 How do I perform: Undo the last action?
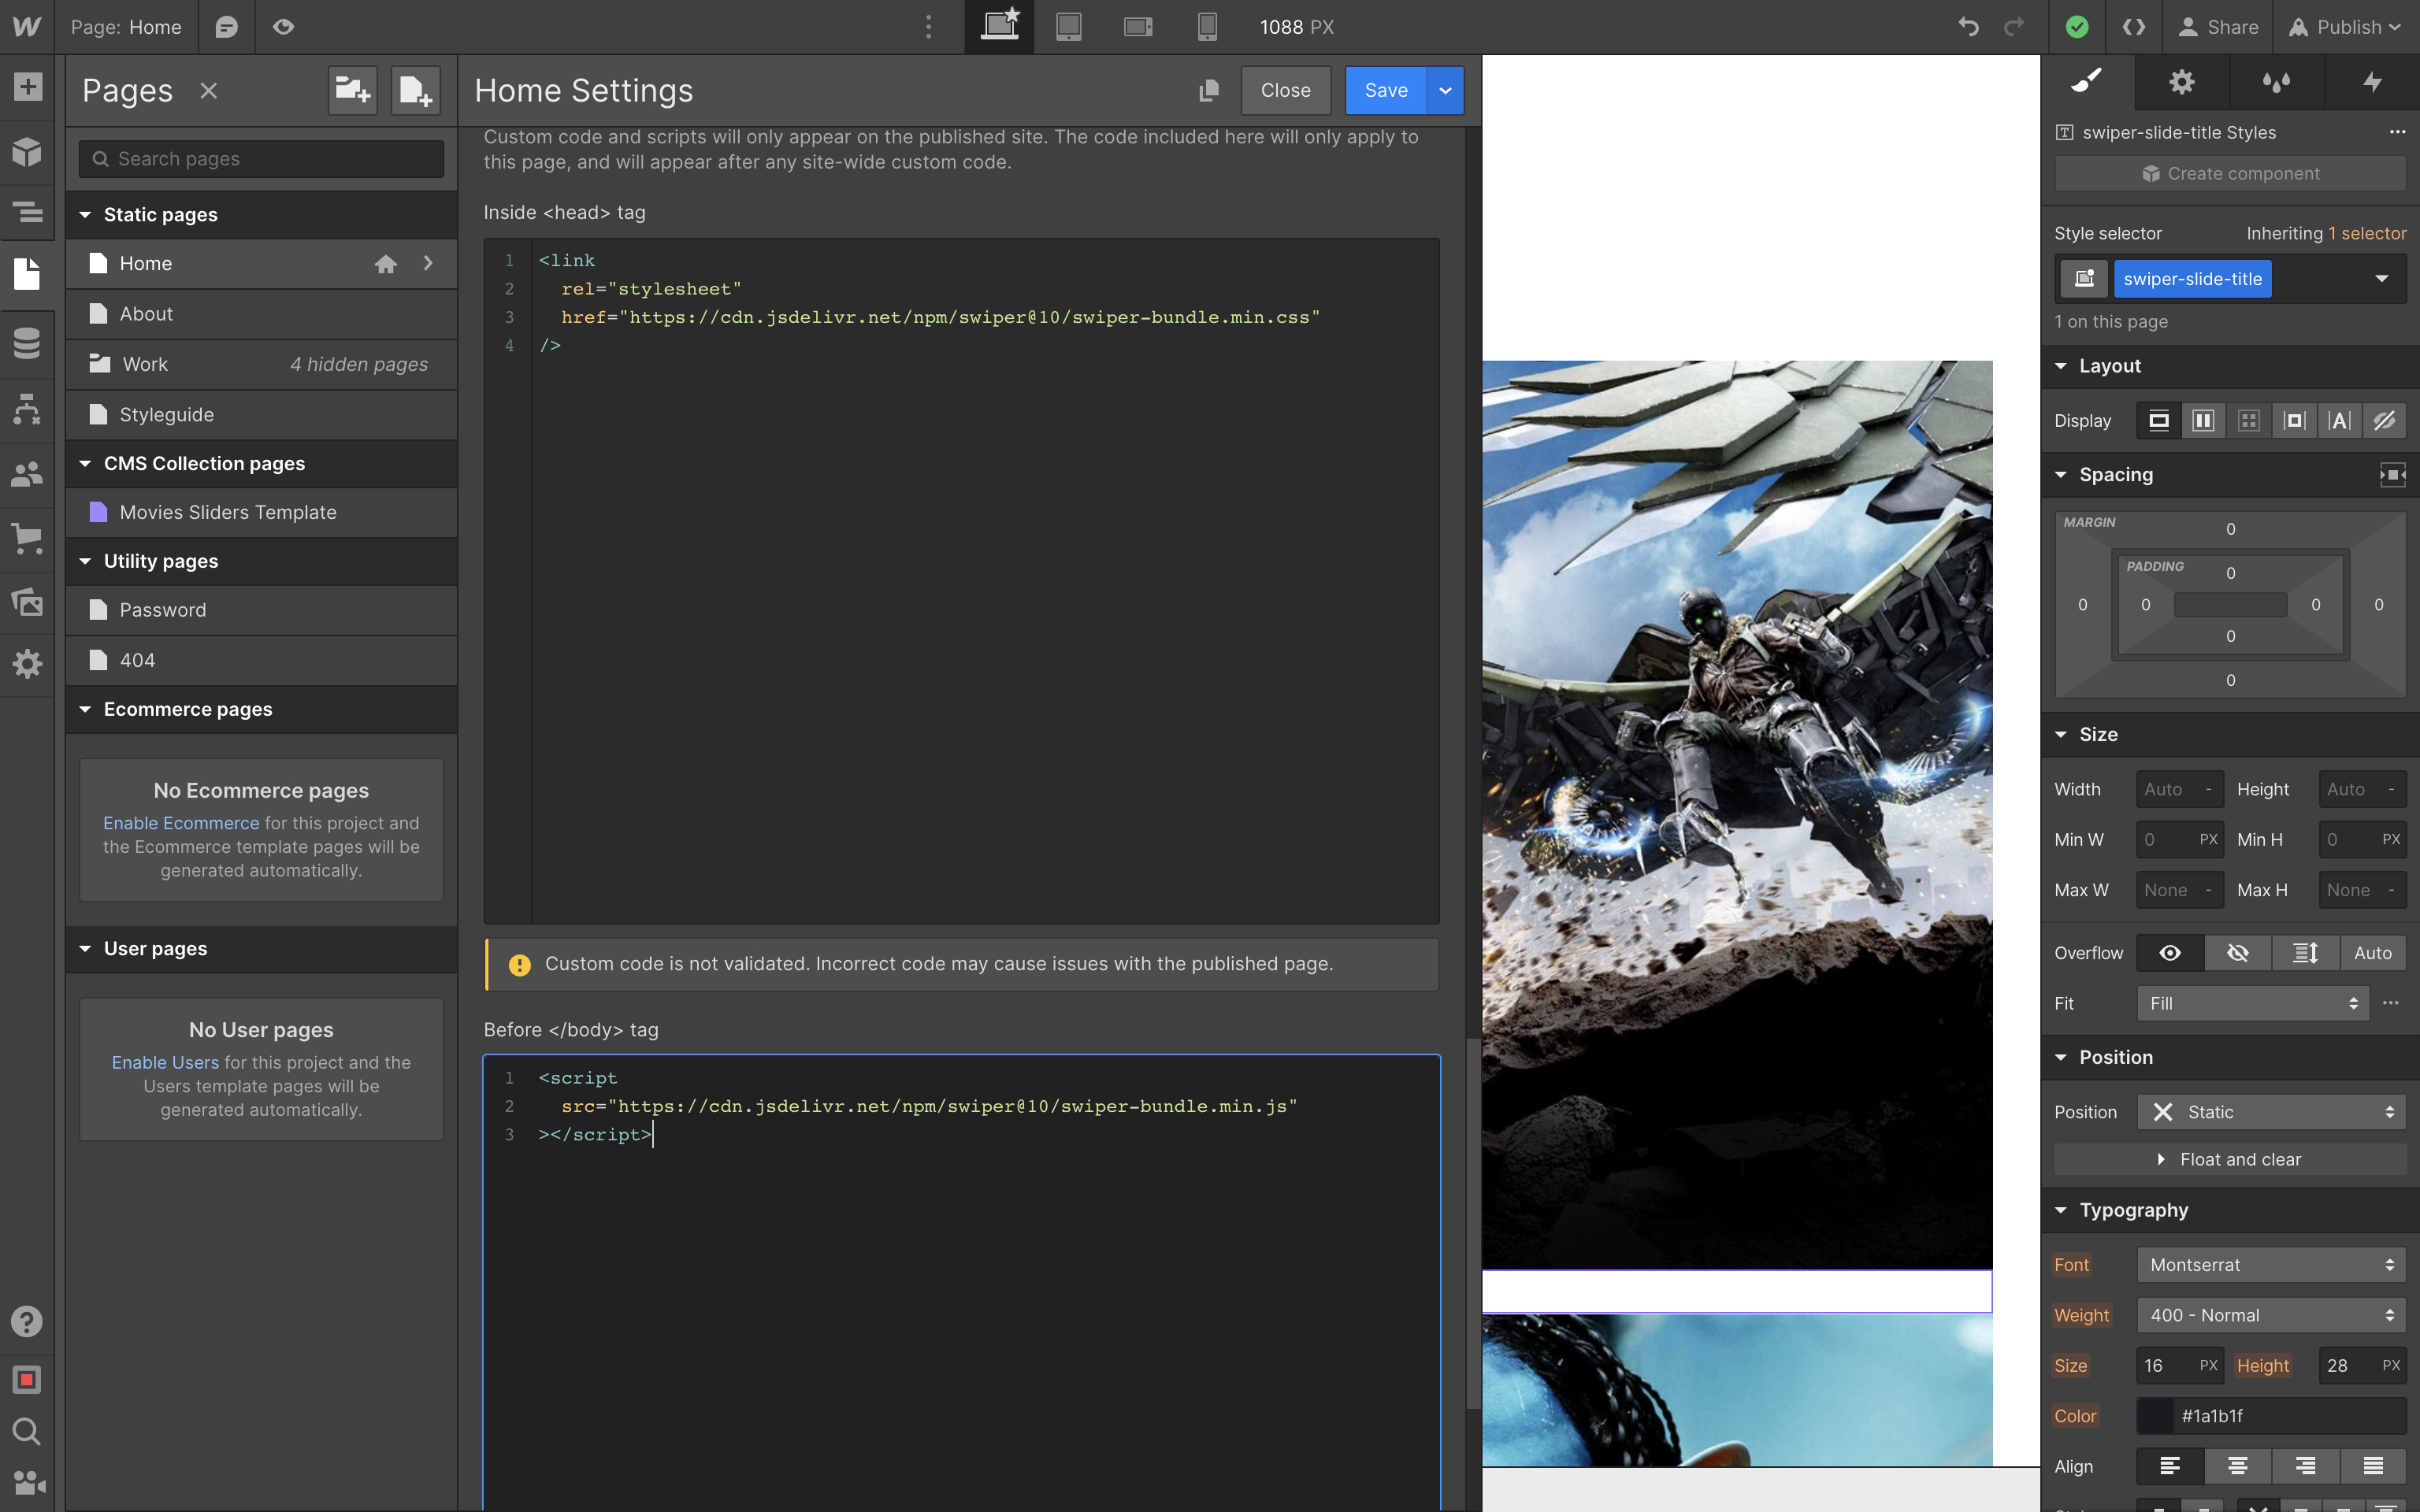click(x=1968, y=27)
